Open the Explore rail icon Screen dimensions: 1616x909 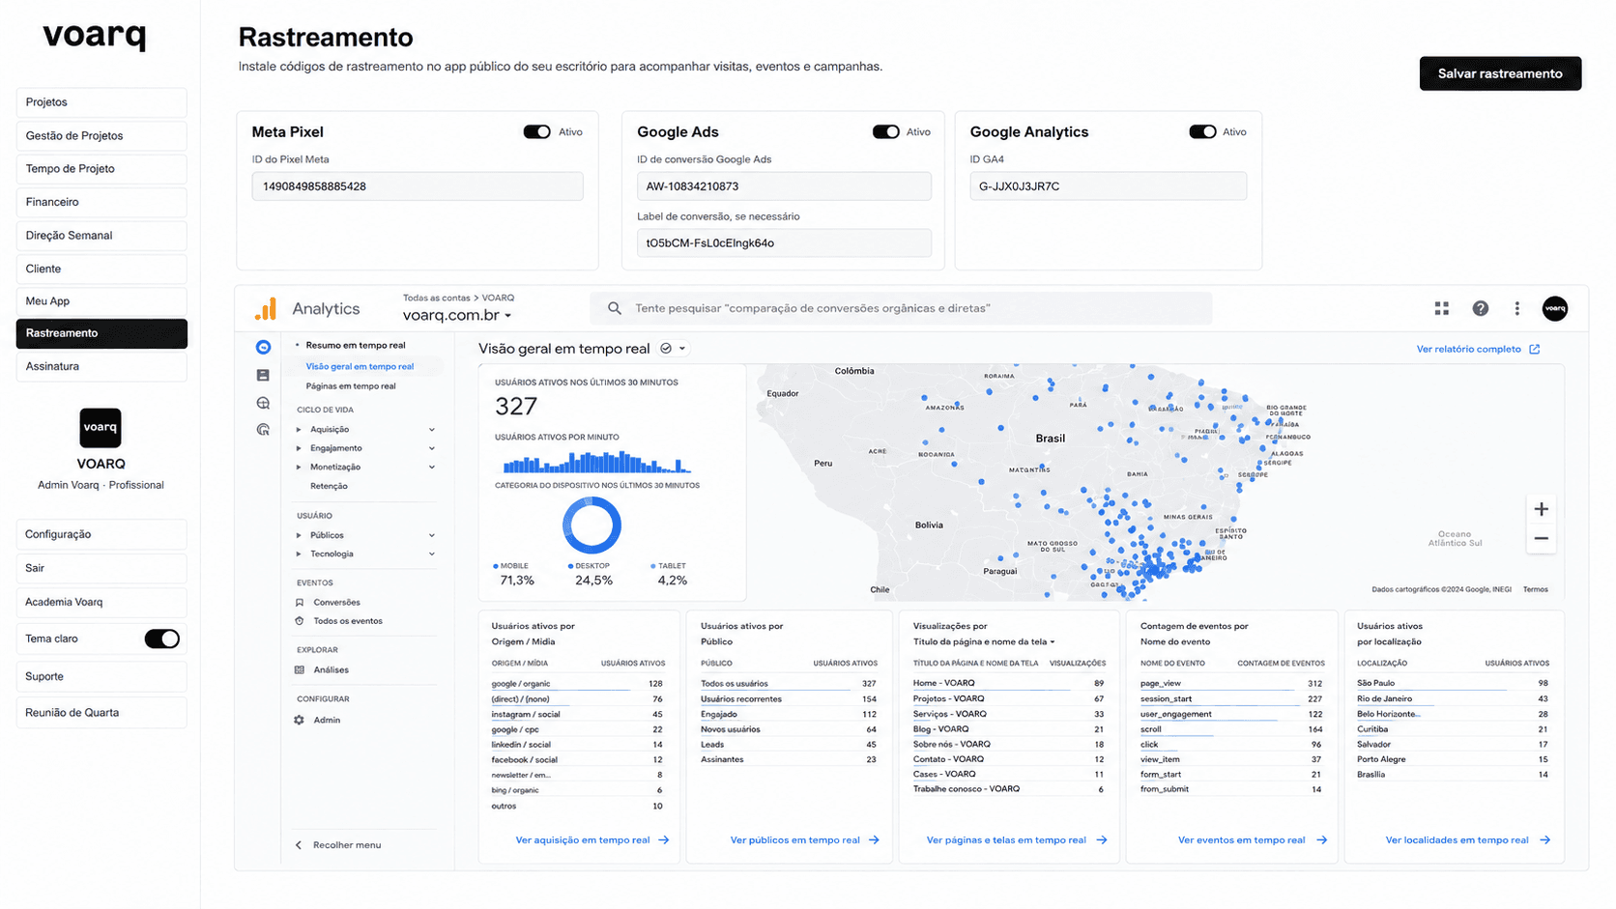263,403
